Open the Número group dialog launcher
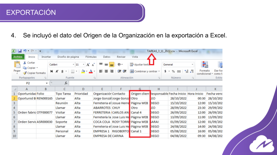The width and height of the screenshot is (277, 155). (193, 78)
